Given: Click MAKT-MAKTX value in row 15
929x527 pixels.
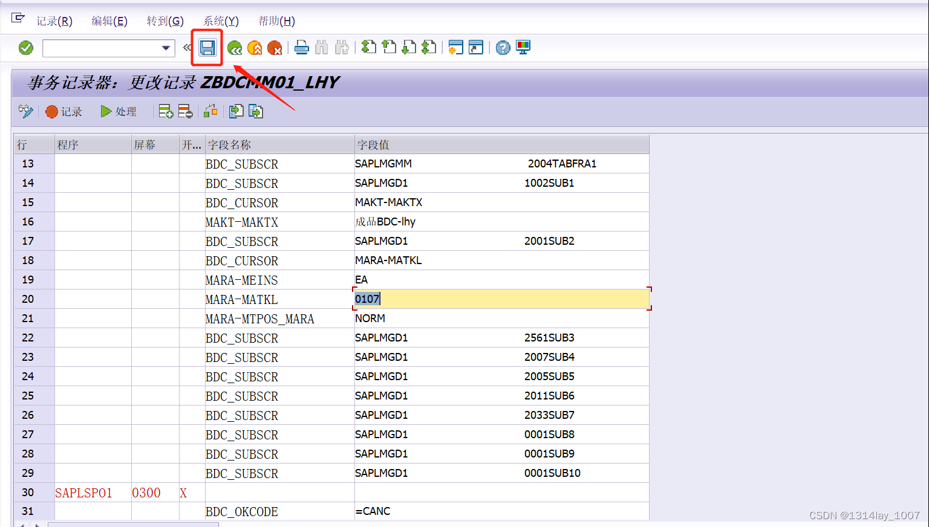Looking at the screenshot, I should click(389, 202).
